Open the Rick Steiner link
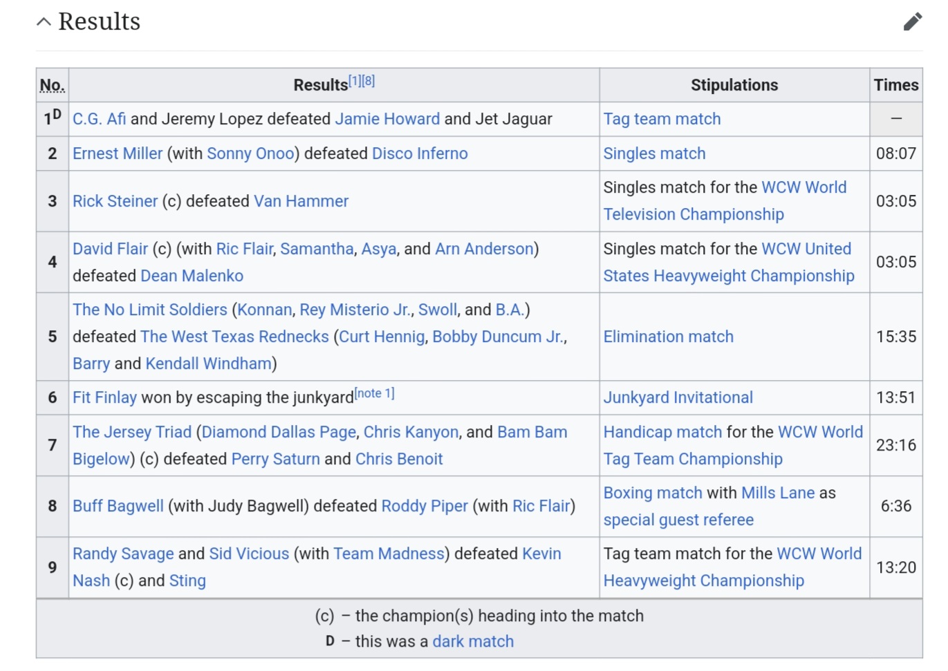The image size is (948, 671). point(115,201)
